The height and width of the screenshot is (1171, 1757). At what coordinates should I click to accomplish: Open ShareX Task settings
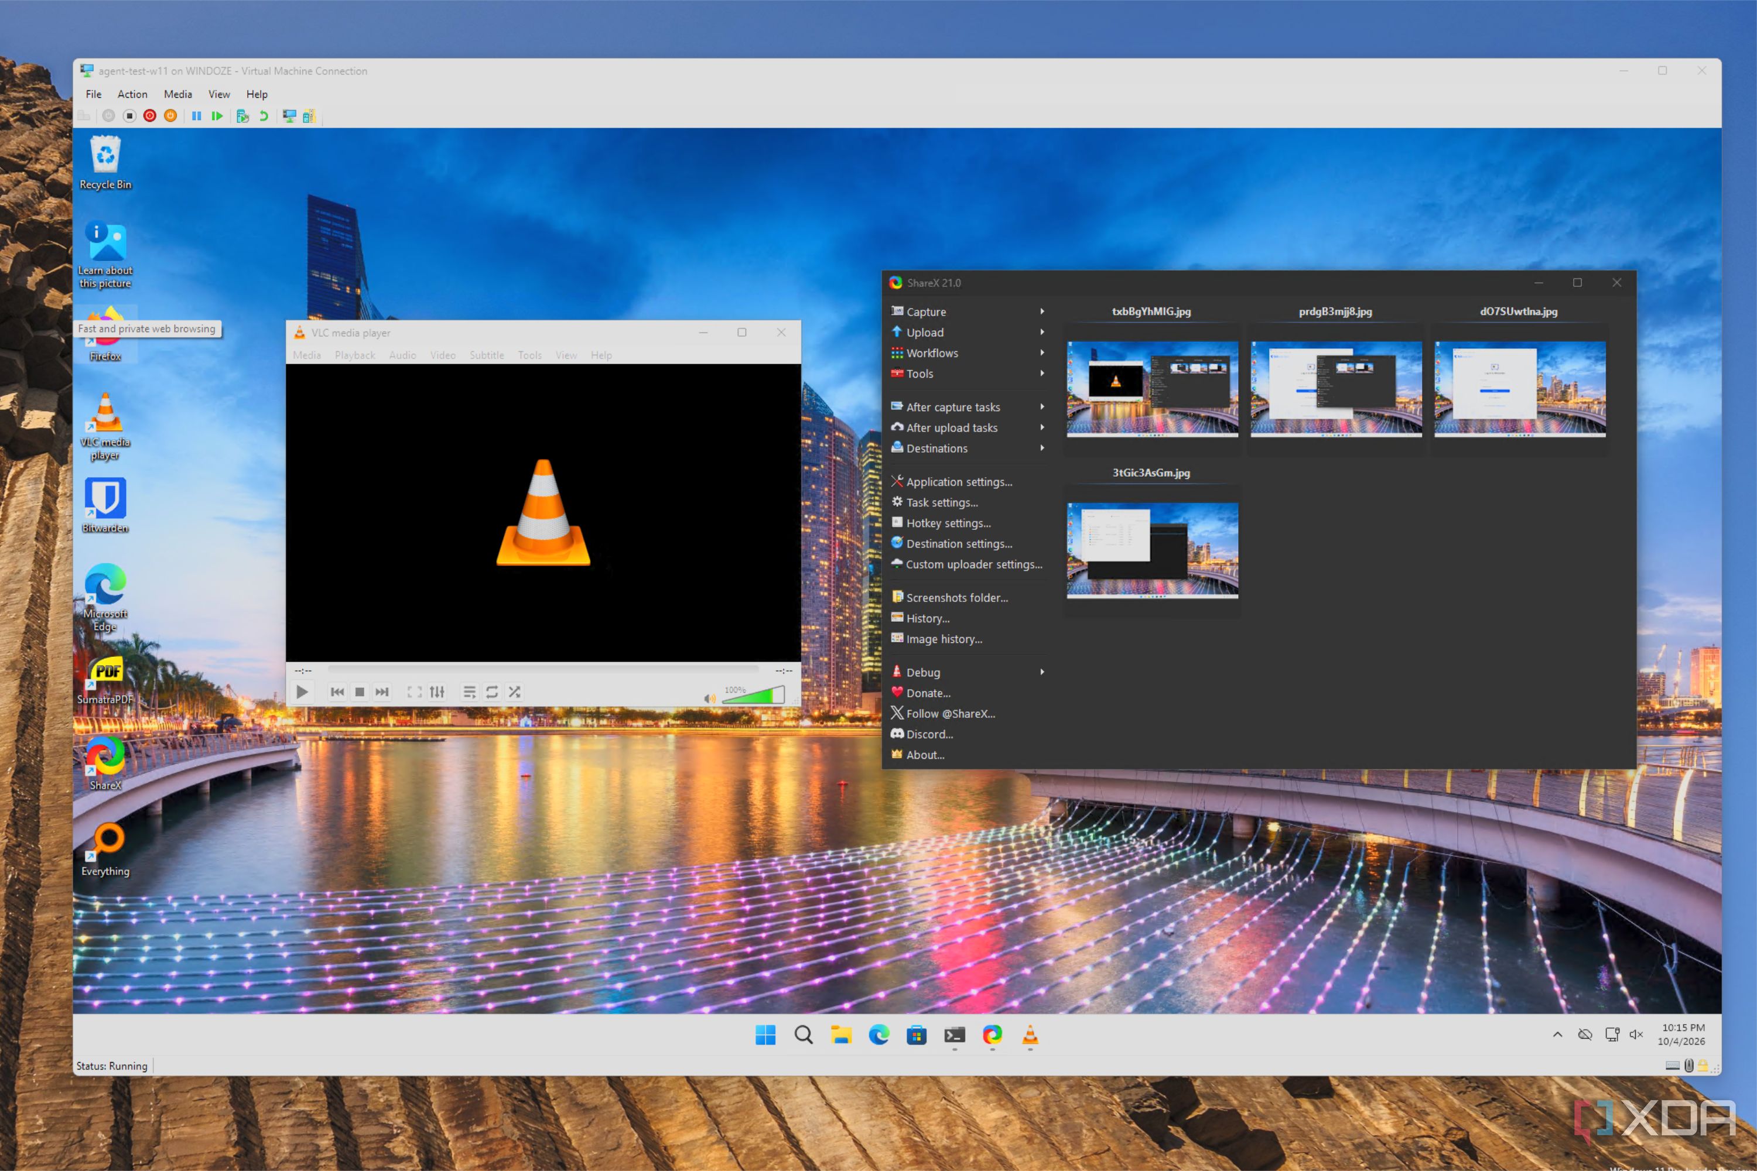[x=935, y=502]
